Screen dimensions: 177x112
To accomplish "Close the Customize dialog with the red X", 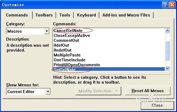I will [x=172, y=5].
